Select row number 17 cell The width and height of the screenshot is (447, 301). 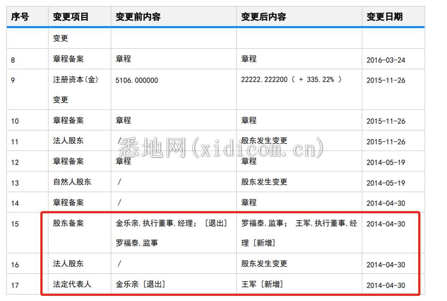15,285
